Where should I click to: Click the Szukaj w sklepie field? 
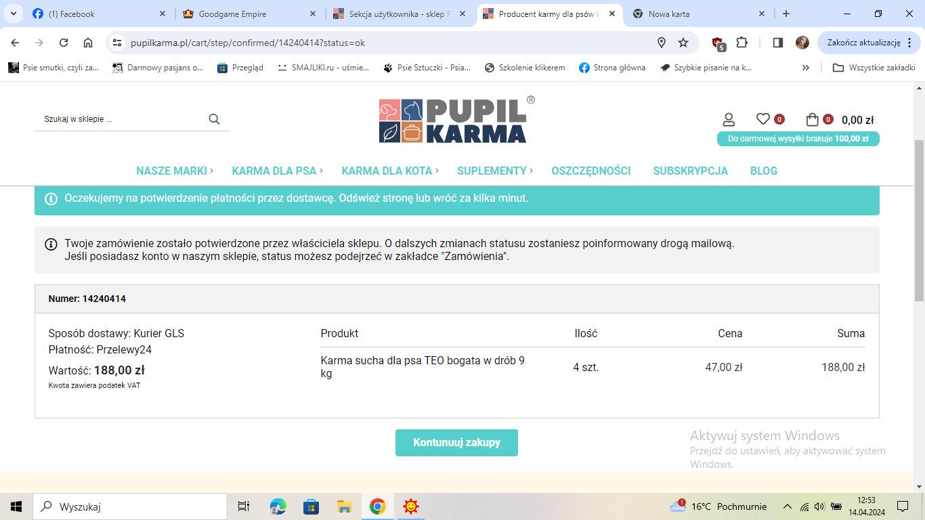tap(122, 119)
